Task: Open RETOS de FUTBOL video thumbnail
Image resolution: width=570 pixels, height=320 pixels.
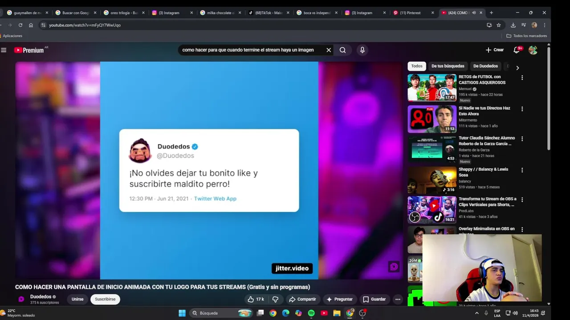Action: (x=432, y=88)
